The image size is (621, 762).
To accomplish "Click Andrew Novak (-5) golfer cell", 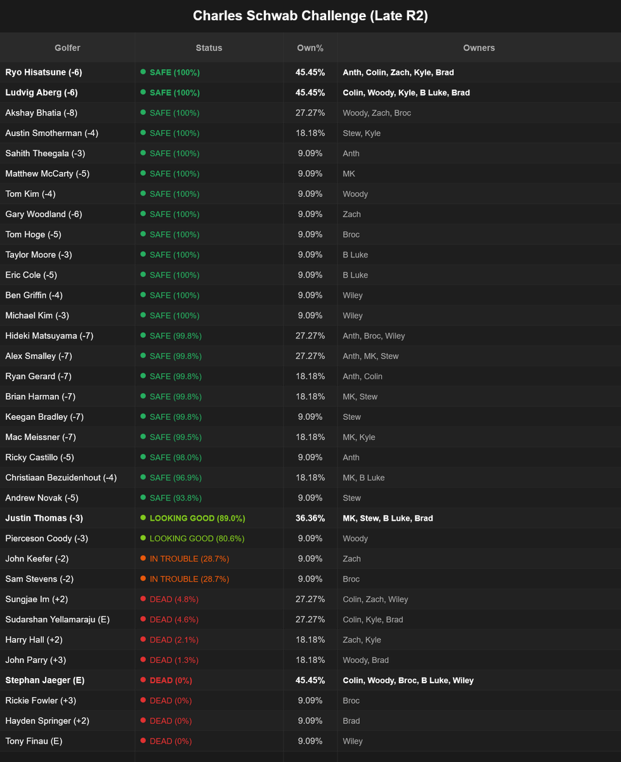I will [67, 498].
